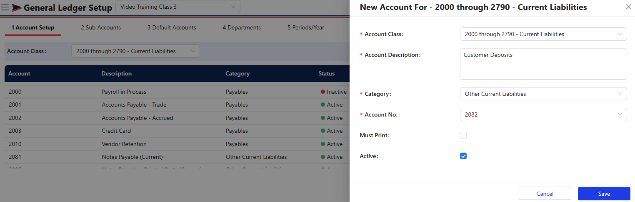
Task: Open the Video Training Class 3 selector
Action: tap(177, 7)
